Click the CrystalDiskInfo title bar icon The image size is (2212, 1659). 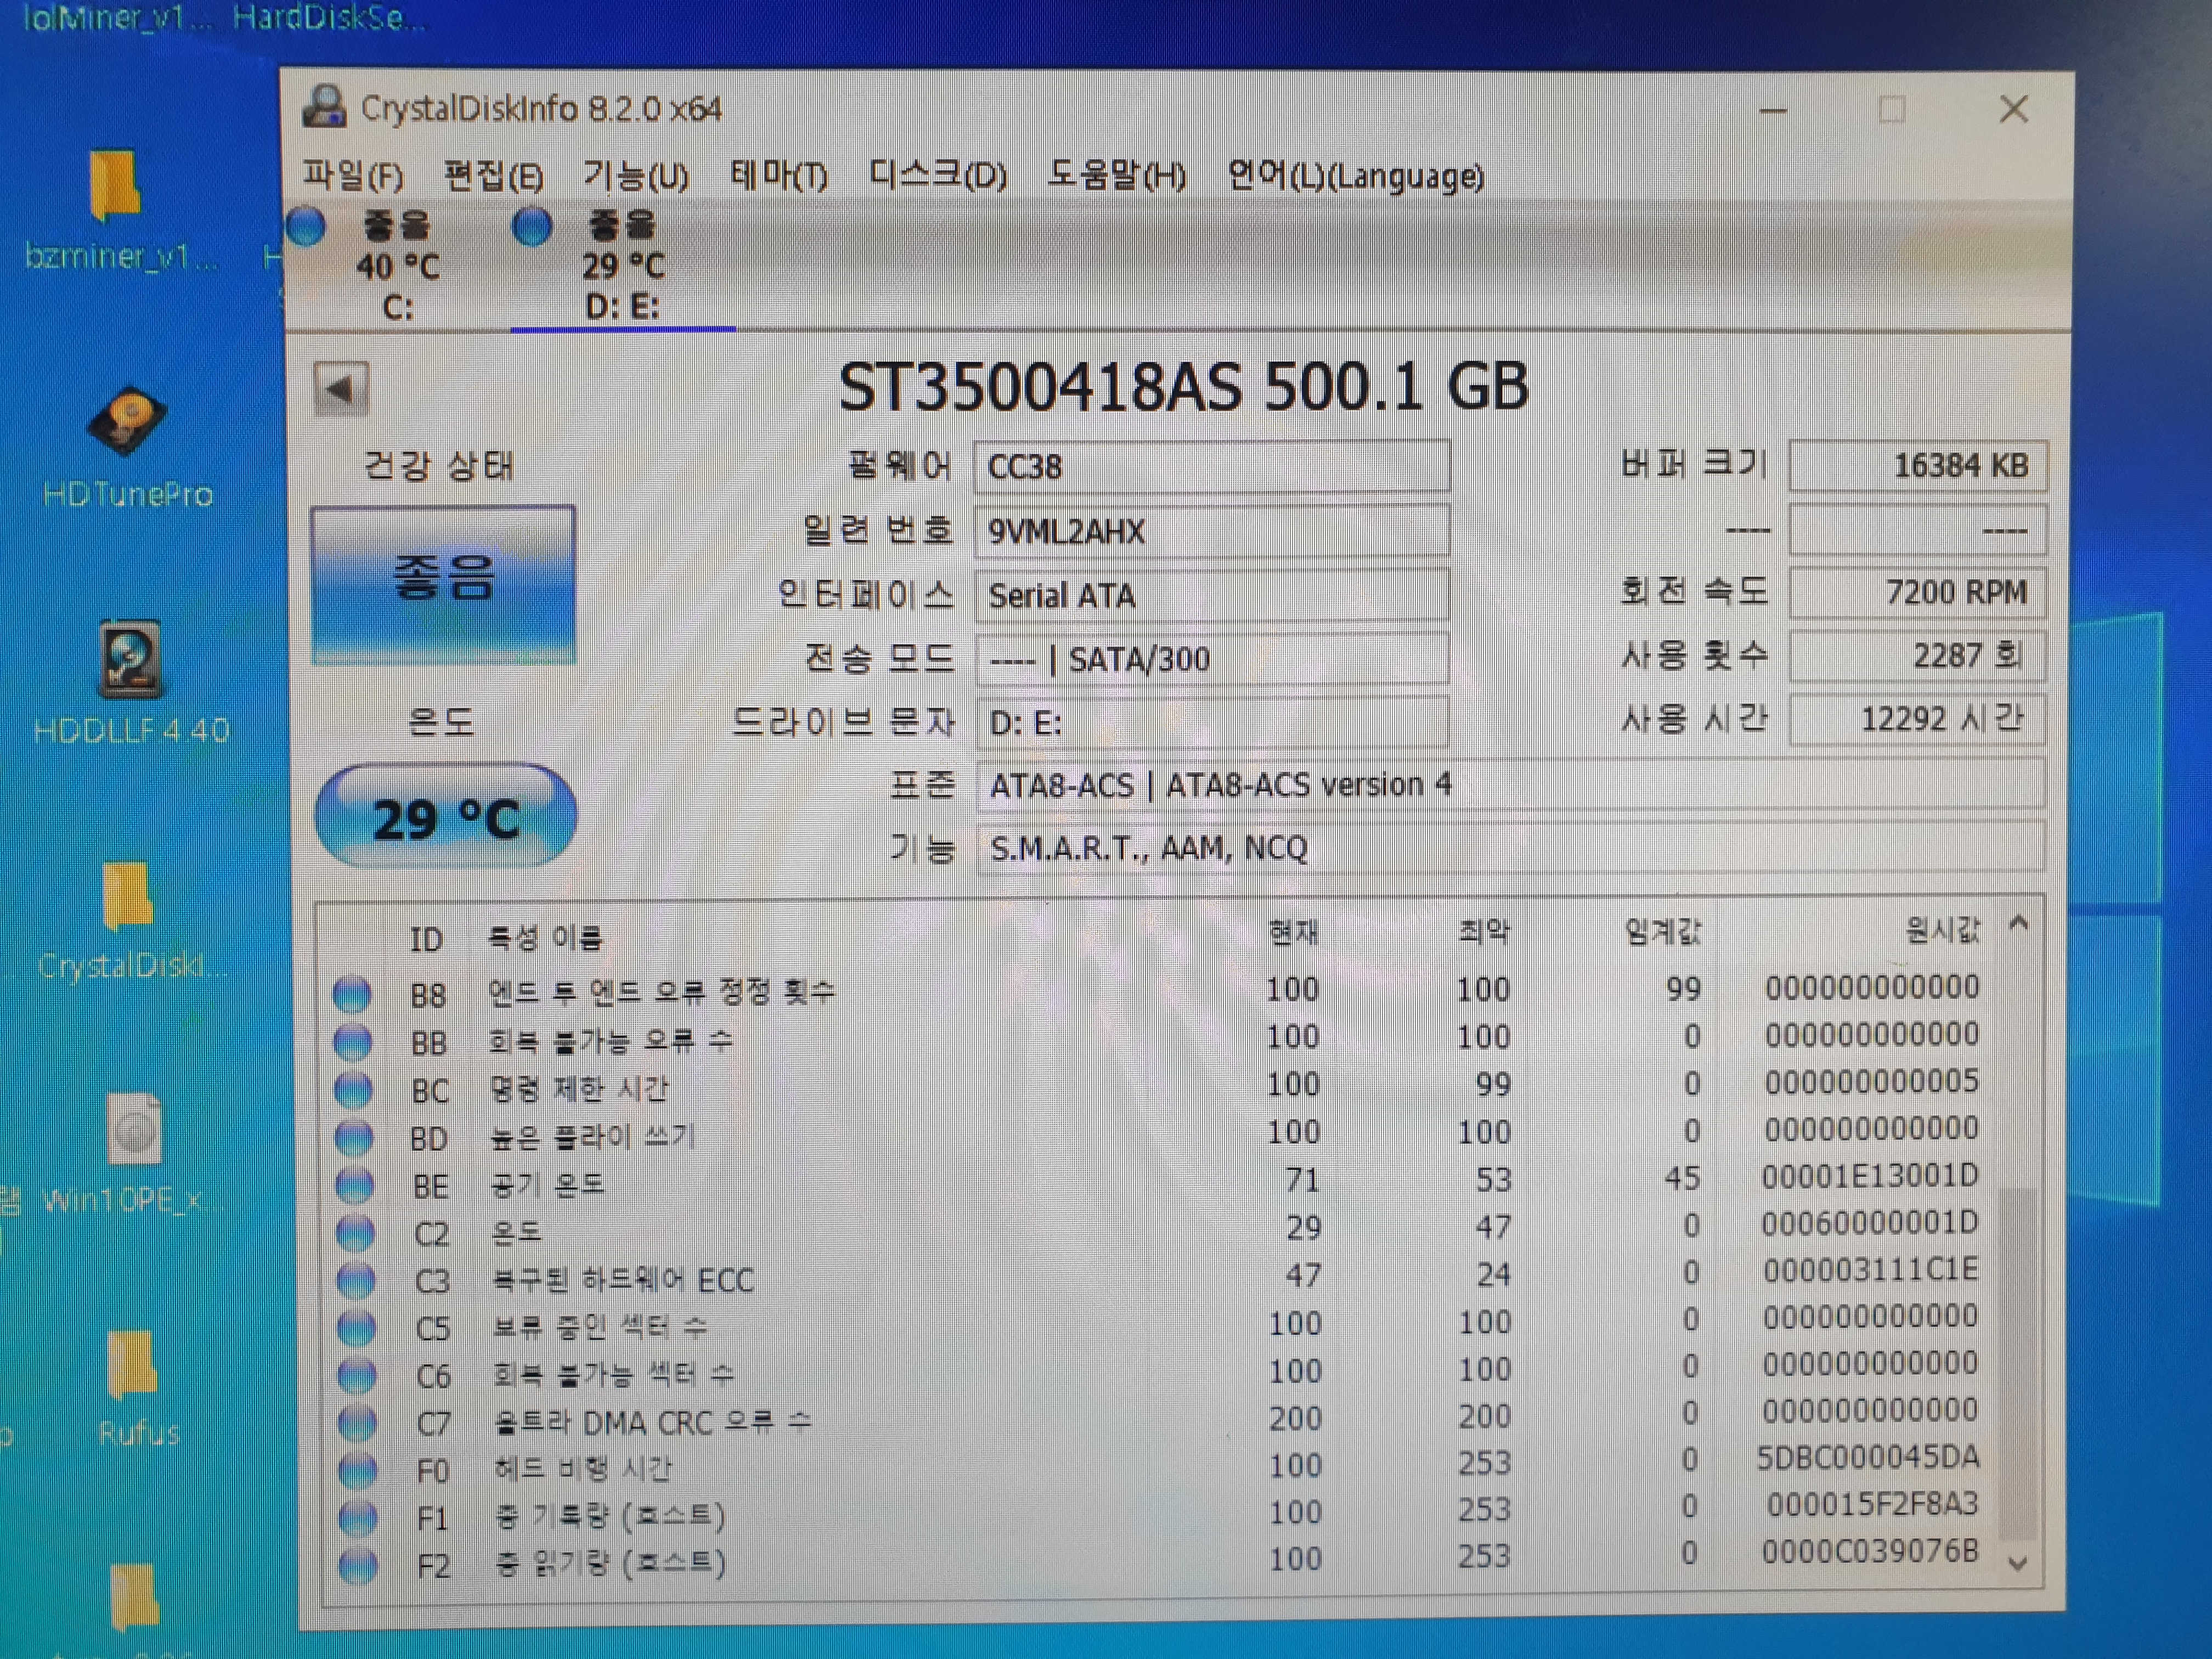(325, 107)
